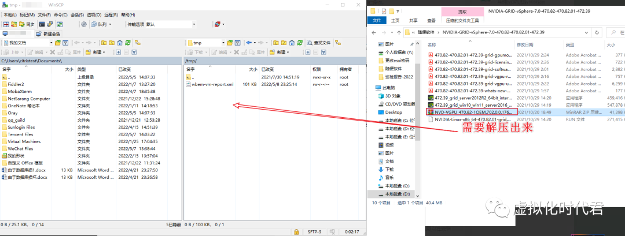The width and height of the screenshot is (625, 236).
Task: Expand the 队列 queue dropdown arrow
Action: 111,24
